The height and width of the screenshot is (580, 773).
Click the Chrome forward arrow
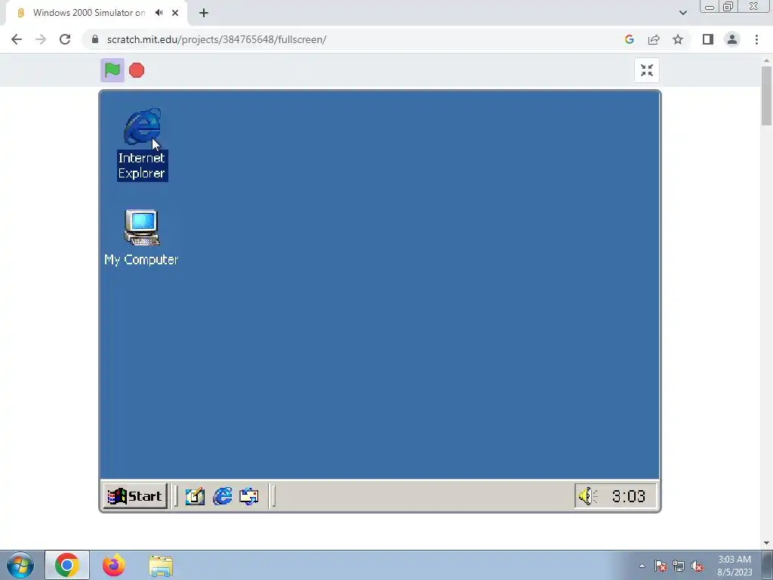41,39
